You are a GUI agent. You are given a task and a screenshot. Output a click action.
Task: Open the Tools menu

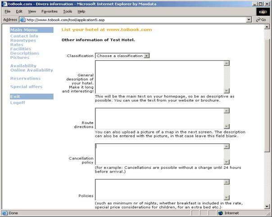[68, 11]
